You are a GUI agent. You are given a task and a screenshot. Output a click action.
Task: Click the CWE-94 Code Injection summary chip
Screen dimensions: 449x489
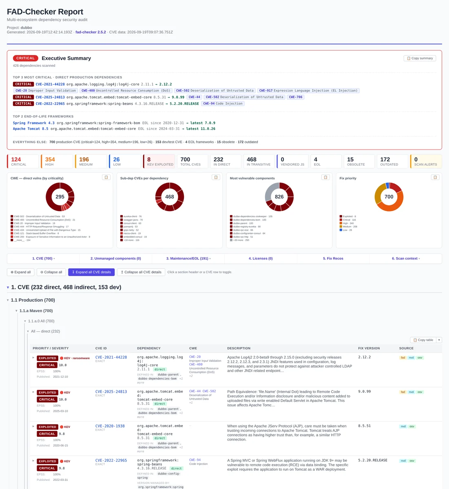[x=223, y=104]
